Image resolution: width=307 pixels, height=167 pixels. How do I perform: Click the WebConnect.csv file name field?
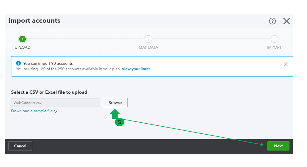point(55,103)
